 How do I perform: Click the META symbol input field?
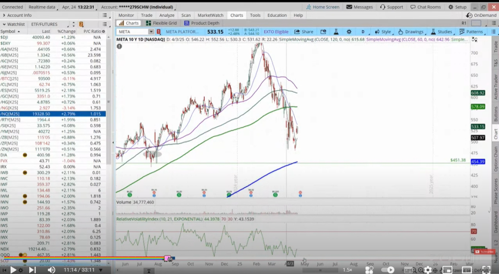pos(133,31)
